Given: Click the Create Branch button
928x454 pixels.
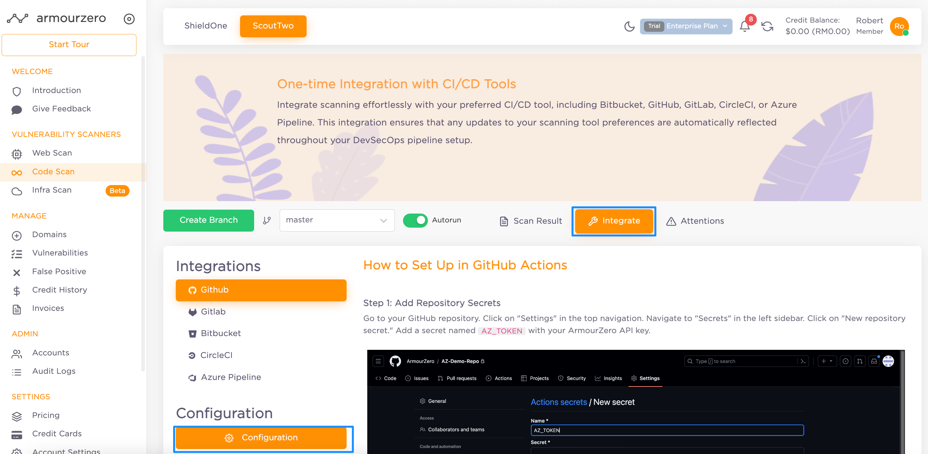Looking at the screenshot, I should [x=208, y=220].
